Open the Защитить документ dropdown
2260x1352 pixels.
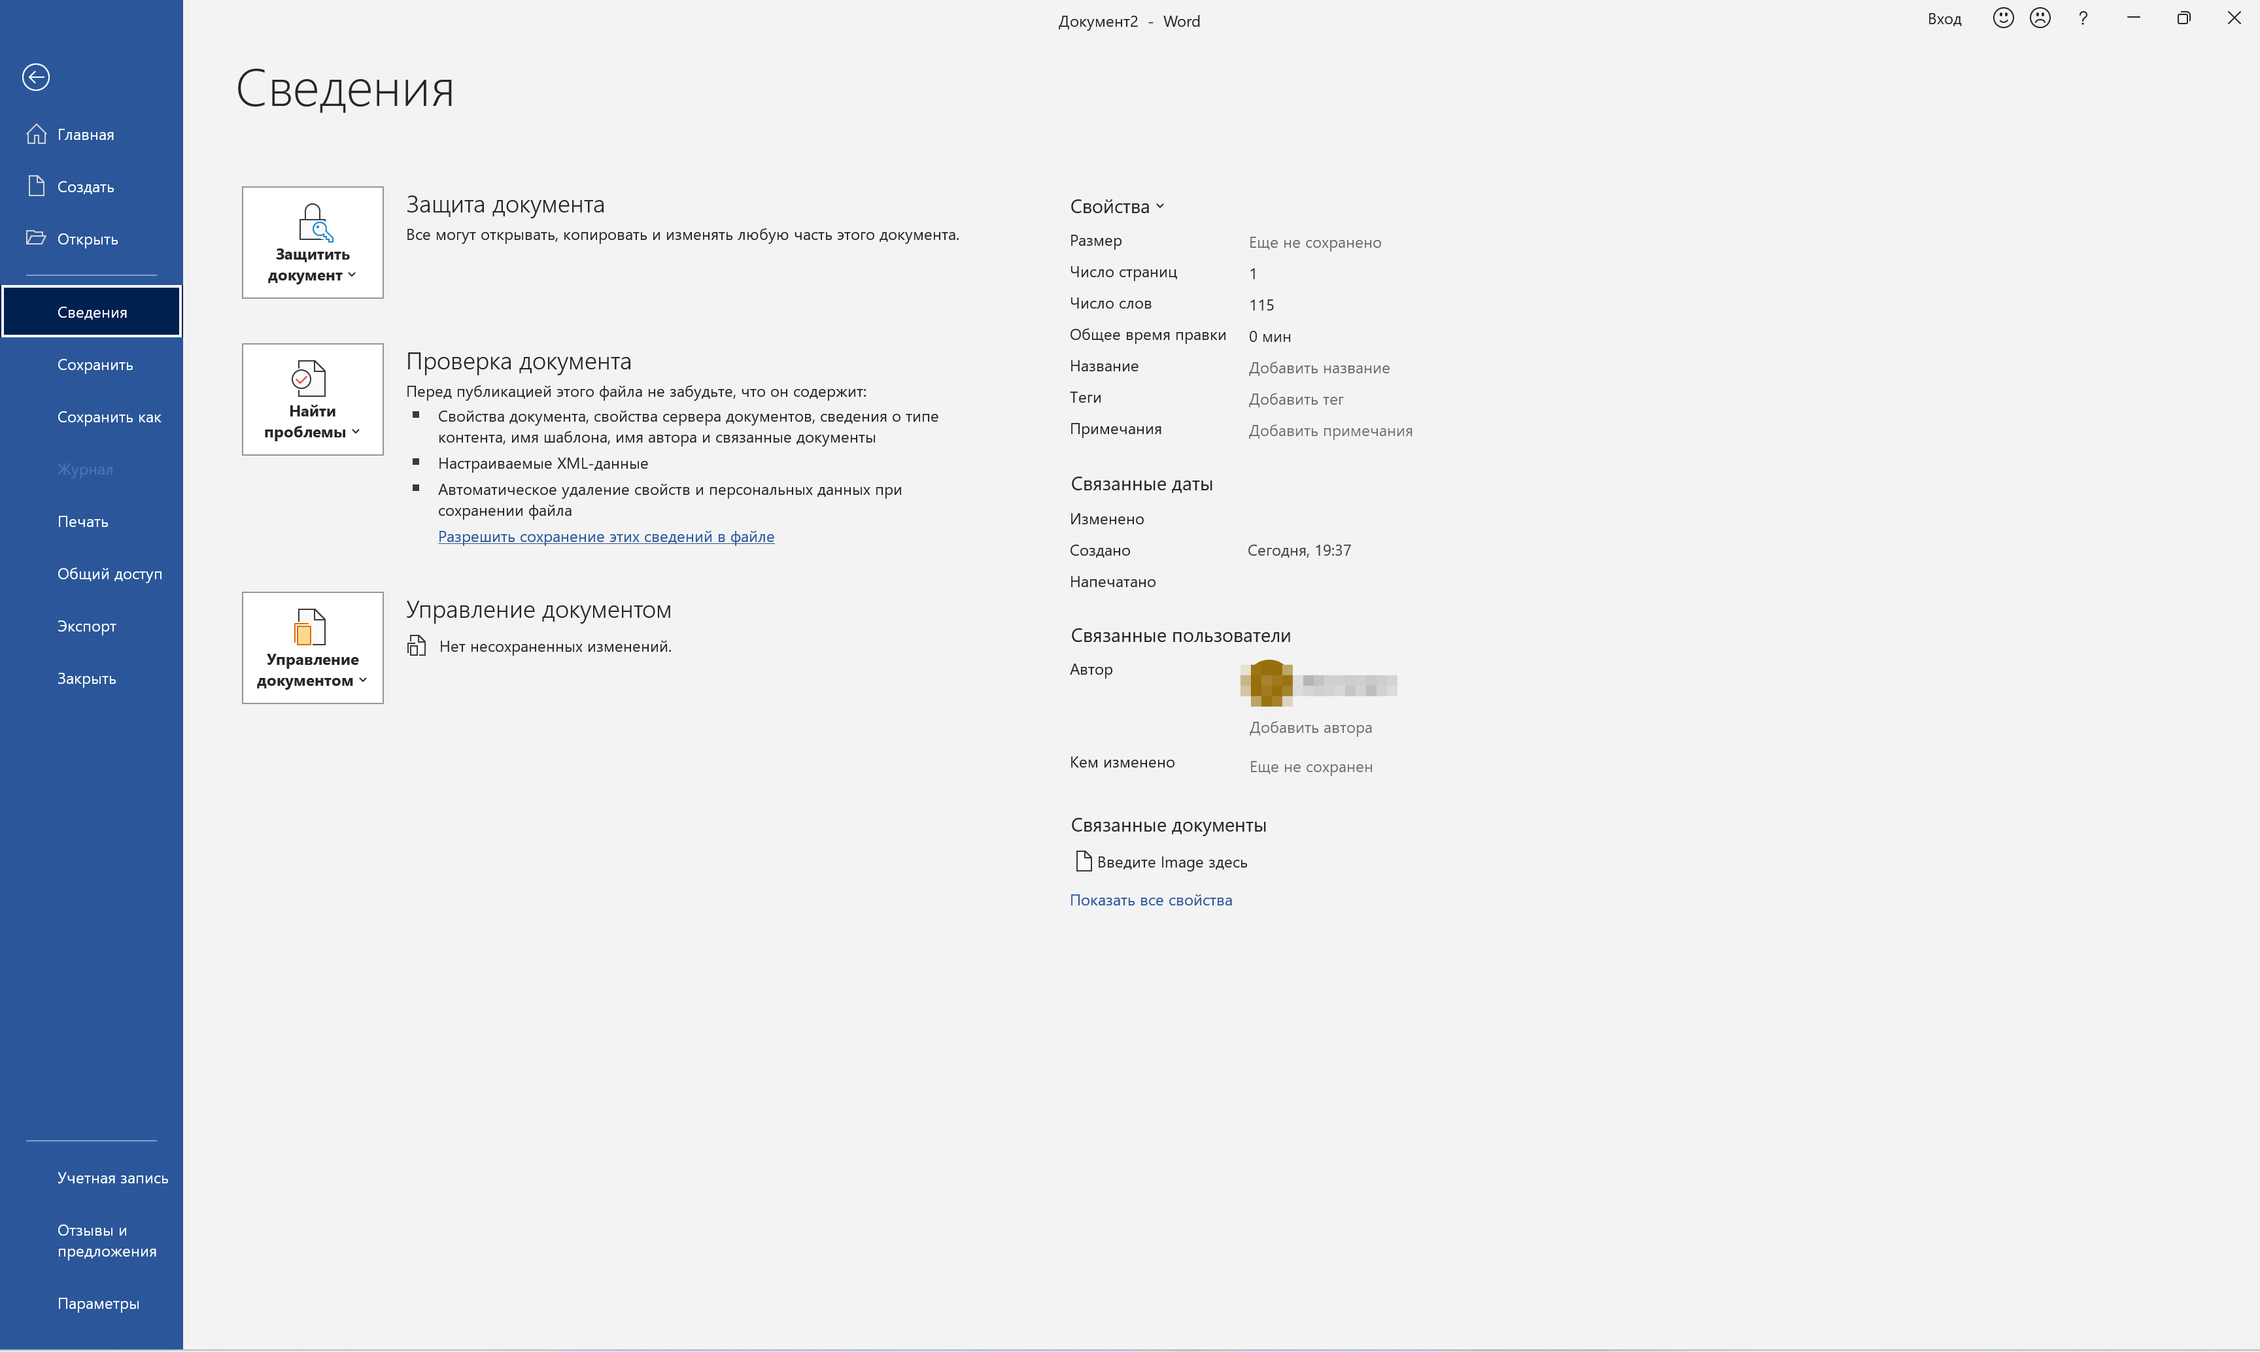313,243
